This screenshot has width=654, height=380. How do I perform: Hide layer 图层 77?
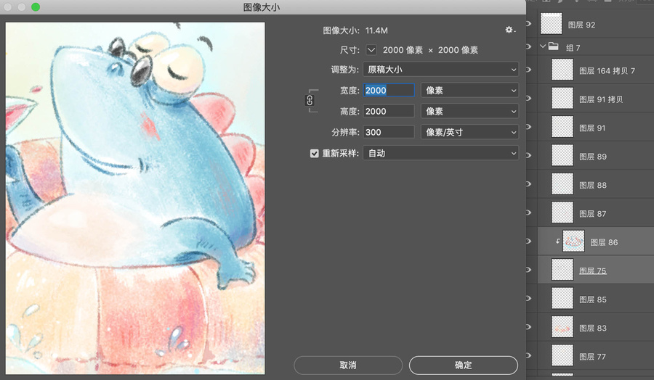528,355
